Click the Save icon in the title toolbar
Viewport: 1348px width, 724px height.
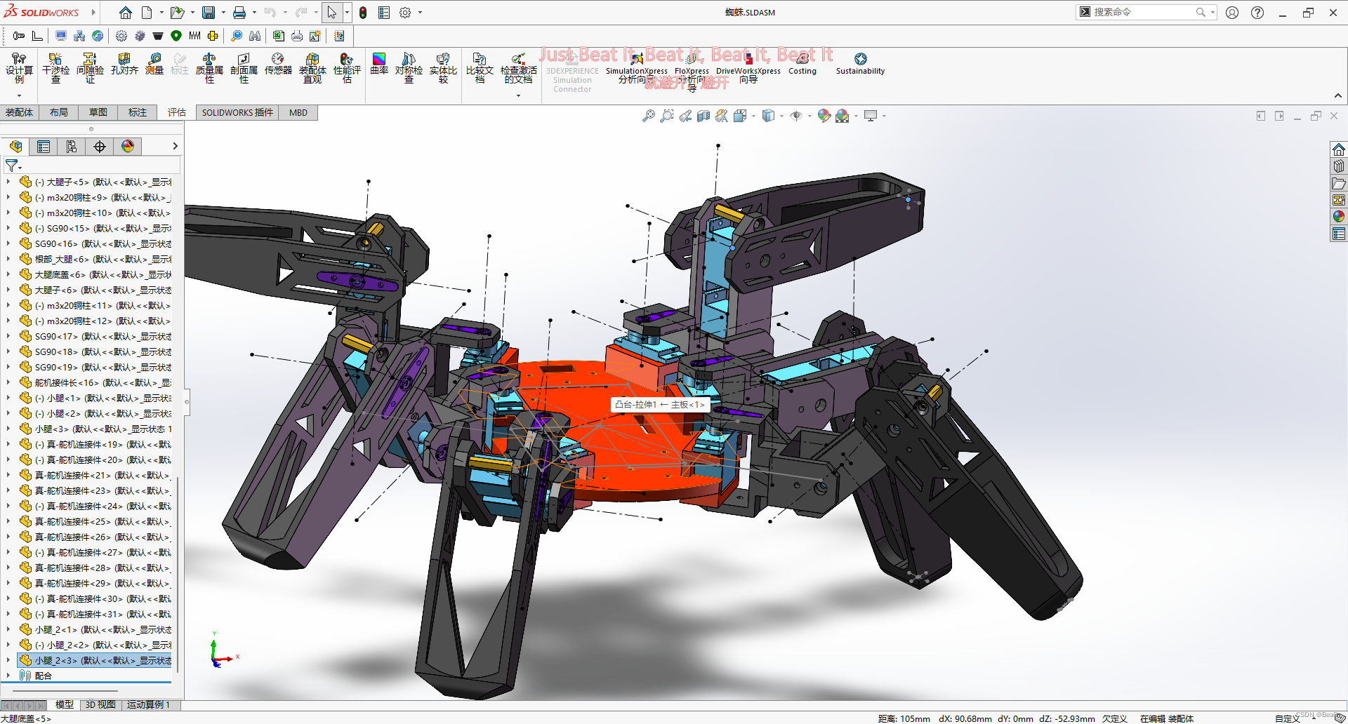[x=209, y=13]
